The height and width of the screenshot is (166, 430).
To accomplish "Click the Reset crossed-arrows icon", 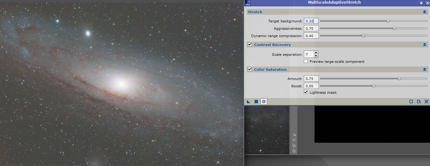I will tap(426, 101).
